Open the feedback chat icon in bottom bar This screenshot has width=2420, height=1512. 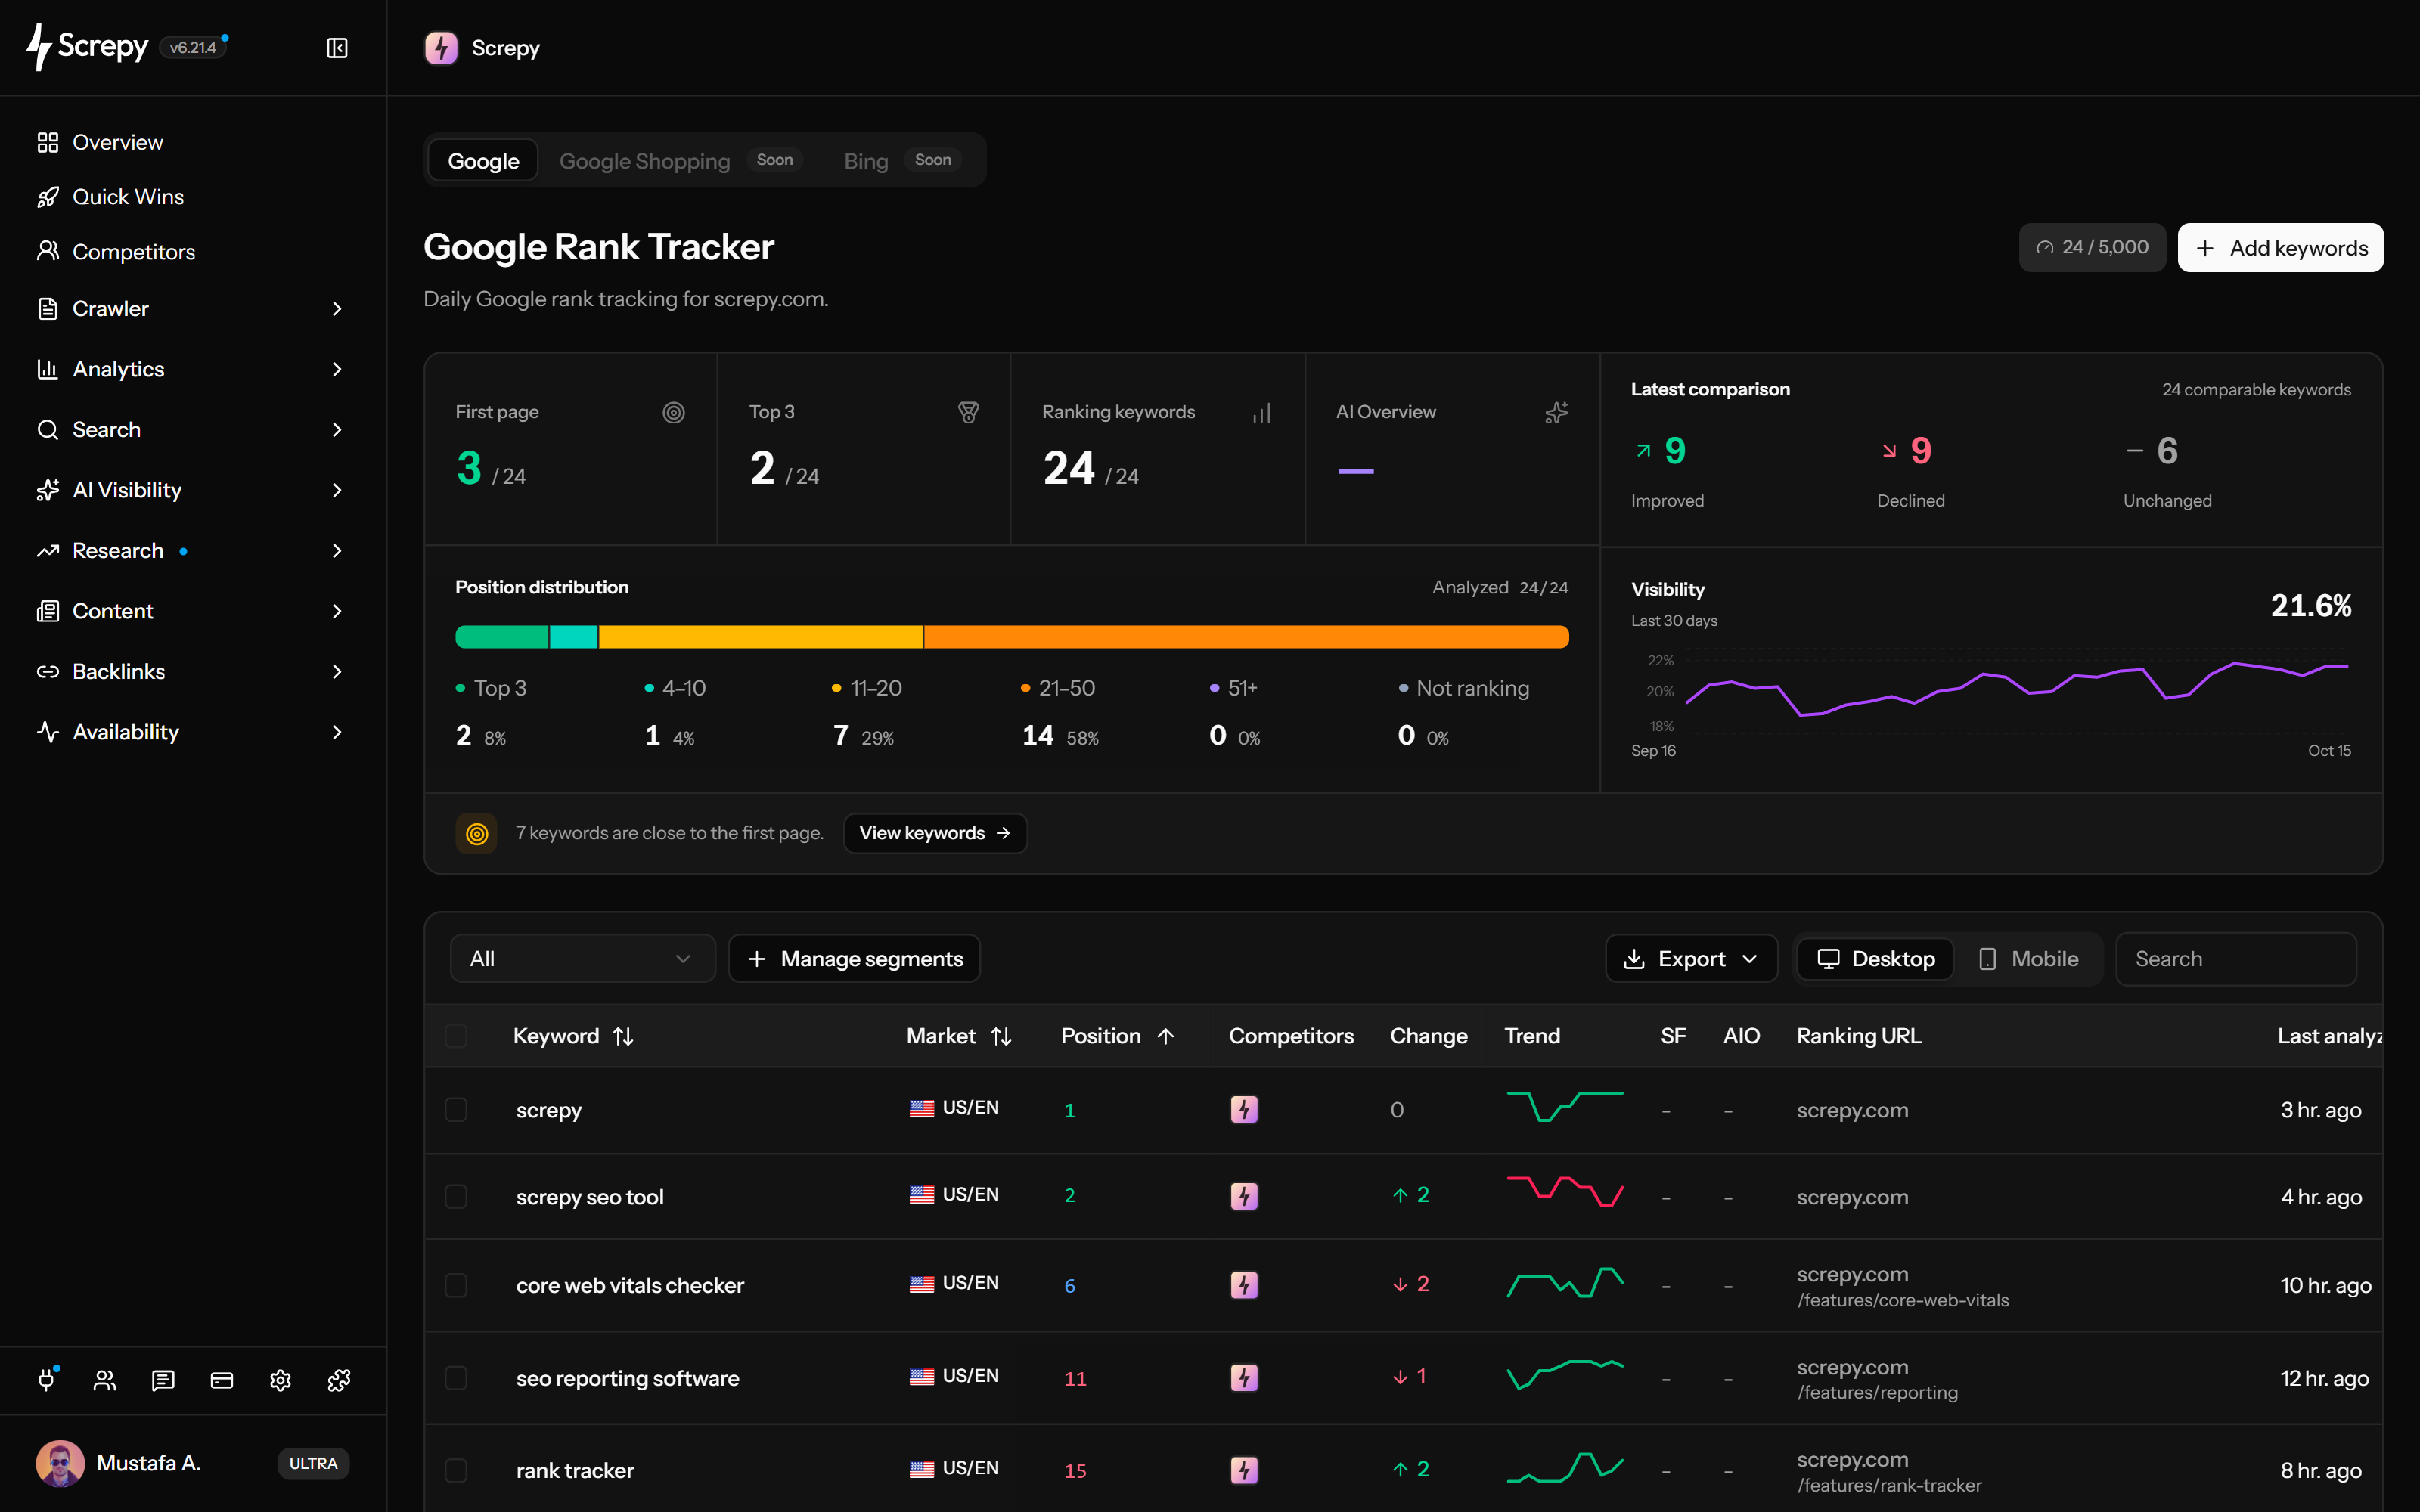click(x=163, y=1380)
